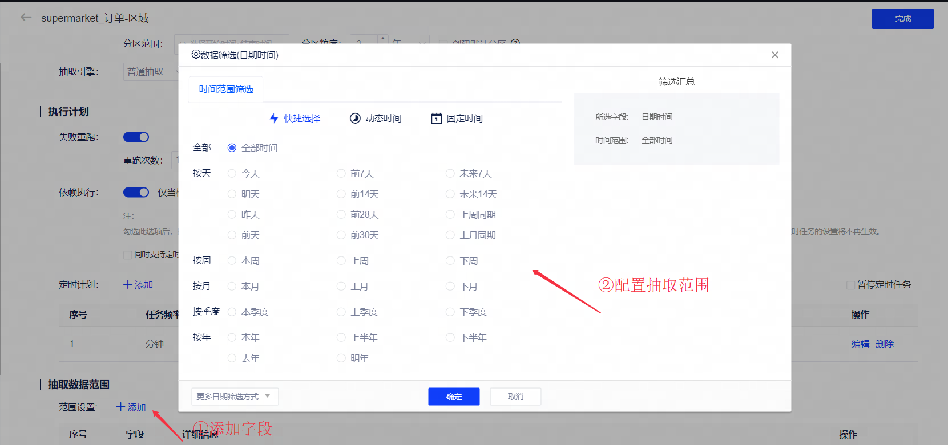Select the 全部时间 radio button

(232, 148)
